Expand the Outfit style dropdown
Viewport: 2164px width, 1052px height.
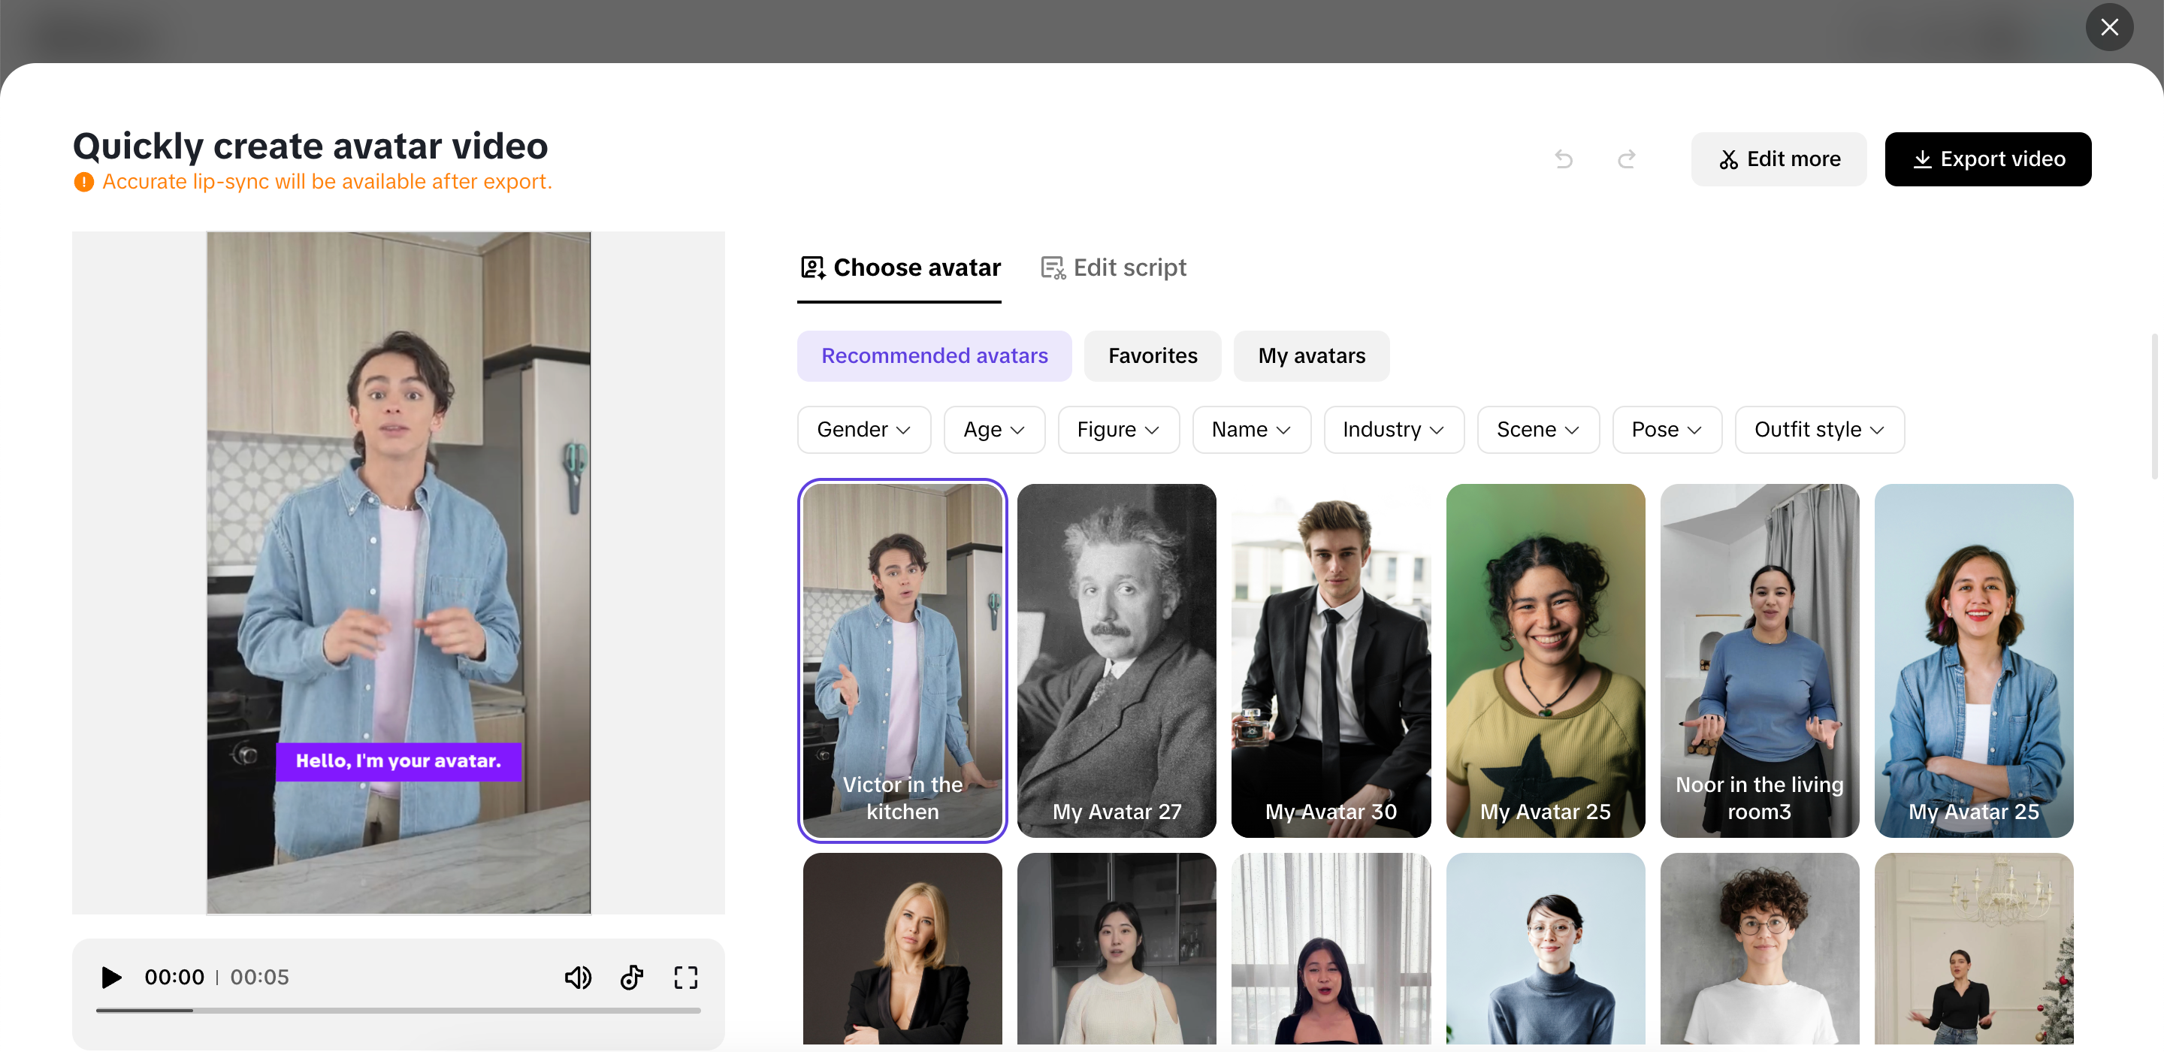(1818, 431)
